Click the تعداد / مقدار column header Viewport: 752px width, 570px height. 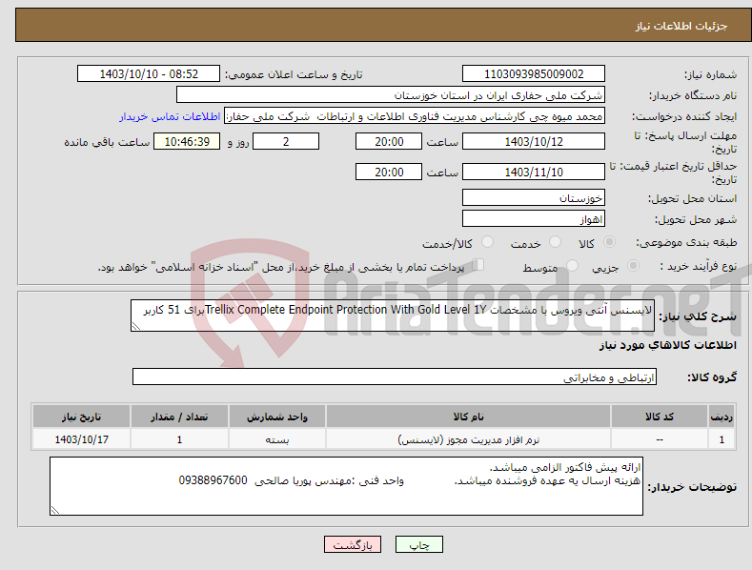(x=179, y=417)
